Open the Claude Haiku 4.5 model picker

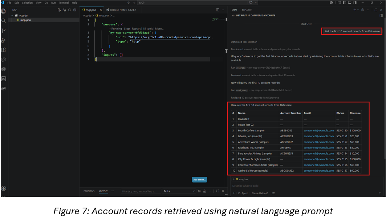(x=260, y=193)
